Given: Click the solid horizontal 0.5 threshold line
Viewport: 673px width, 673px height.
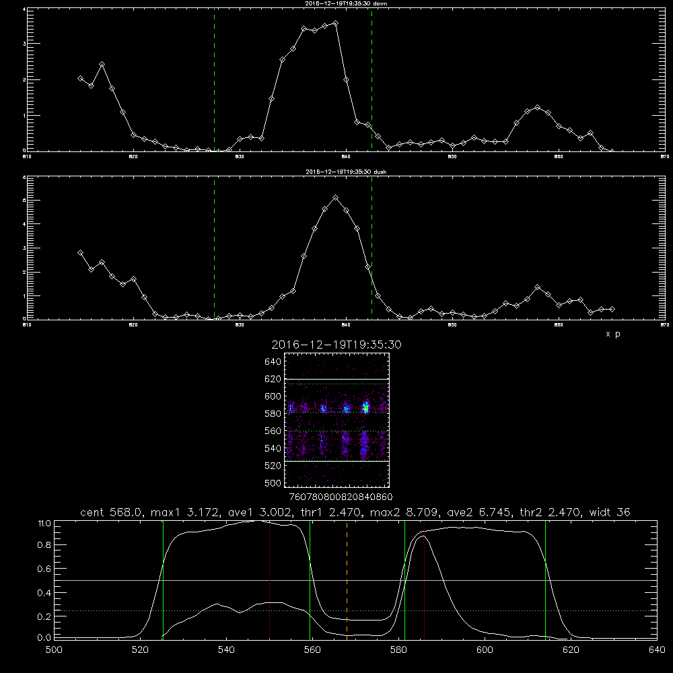Looking at the screenshot, I should pos(355,580).
